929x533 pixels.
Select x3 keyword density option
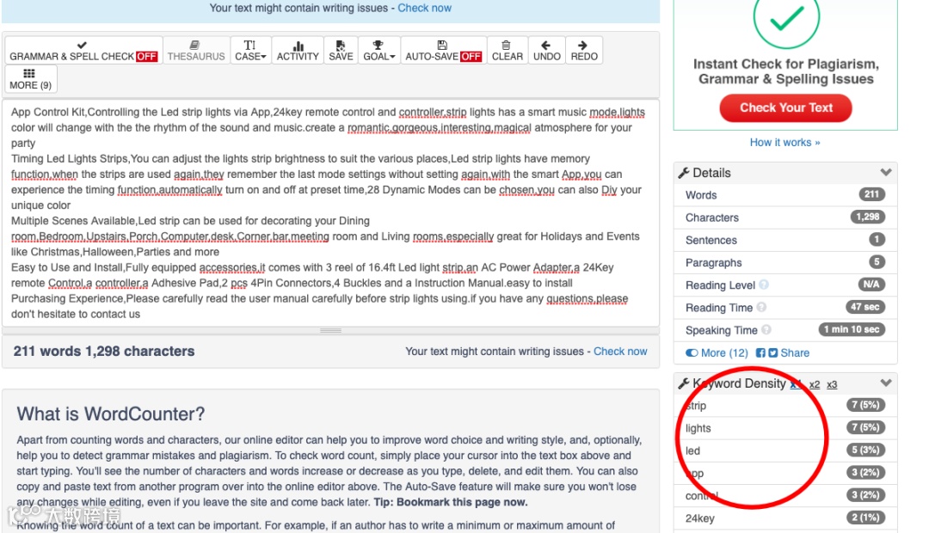[x=832, y=384]
